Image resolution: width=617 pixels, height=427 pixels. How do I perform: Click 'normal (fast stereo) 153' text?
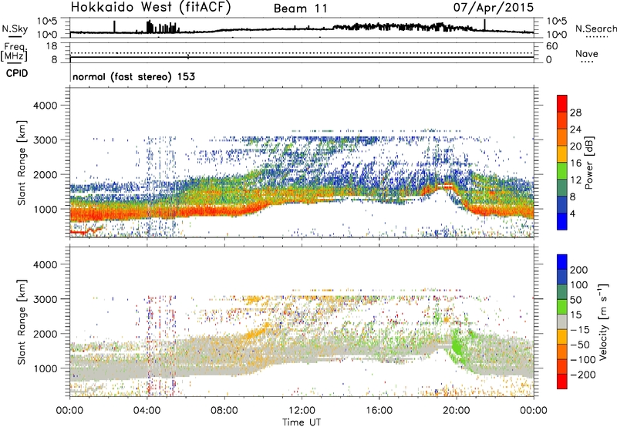[x=133, y=76]
